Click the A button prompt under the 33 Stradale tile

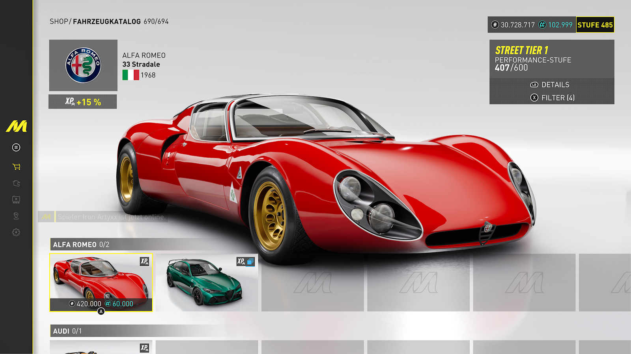tap(101, 312)
